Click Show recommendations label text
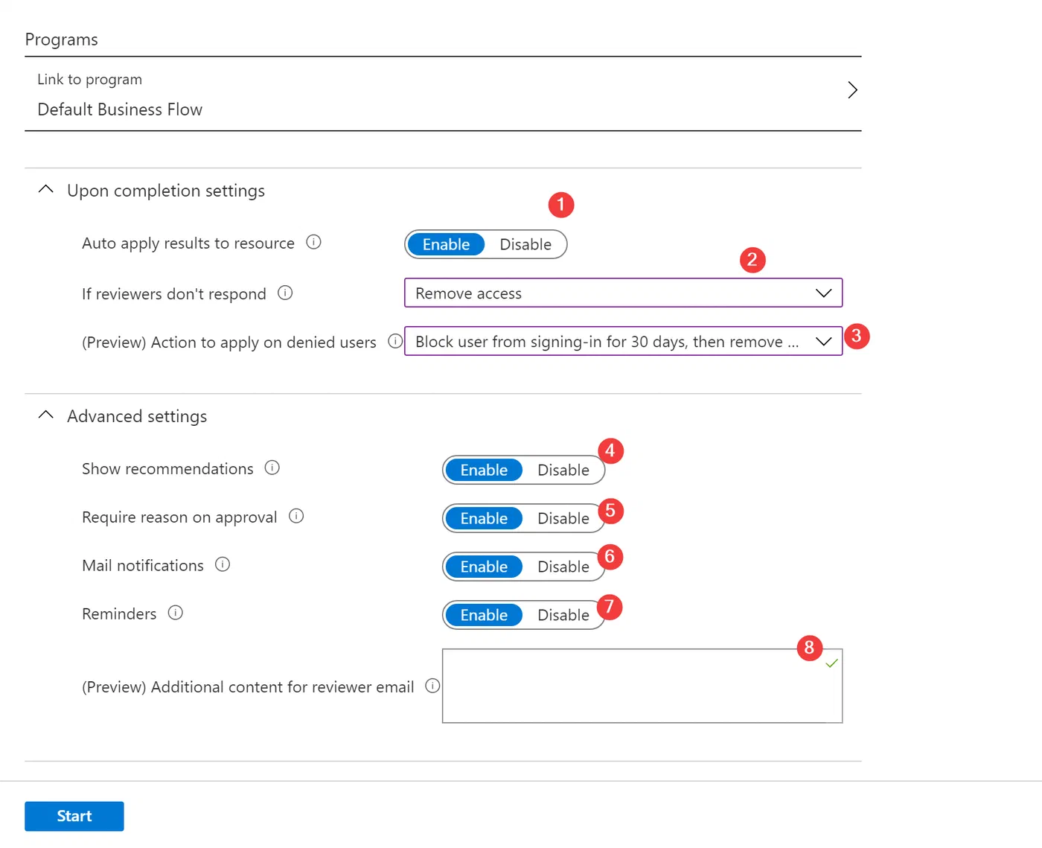 167,468
